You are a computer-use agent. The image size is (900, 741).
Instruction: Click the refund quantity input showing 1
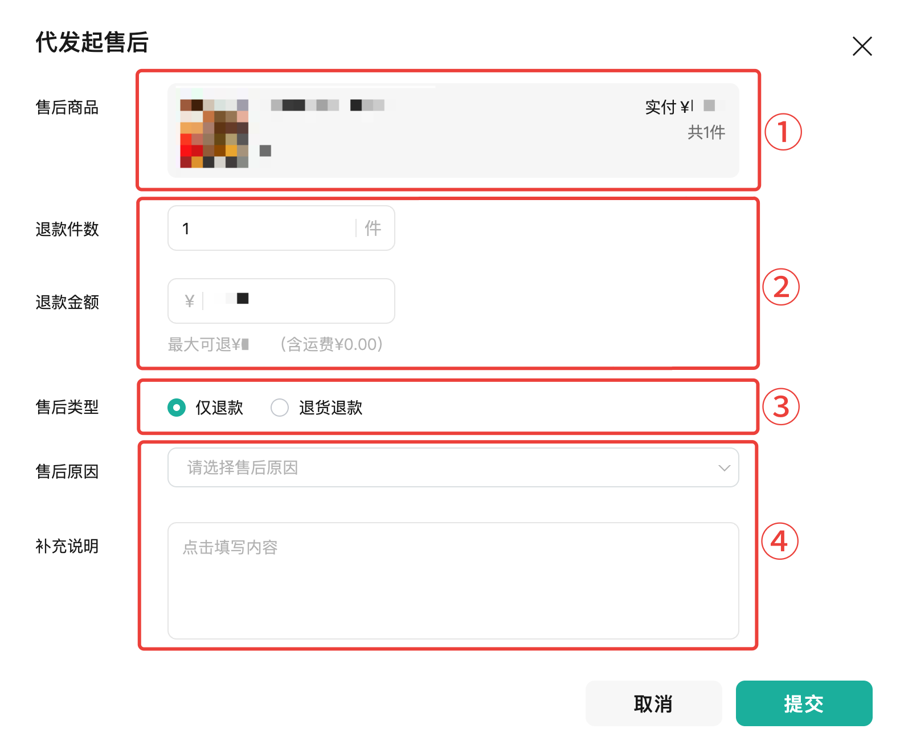[x=256, y=228]
